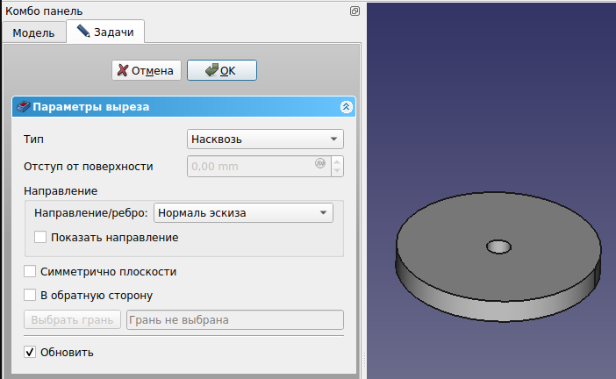The image size is (616, 379).
Task: Float the Комбо панель dock panel
Action: point(355,11)
